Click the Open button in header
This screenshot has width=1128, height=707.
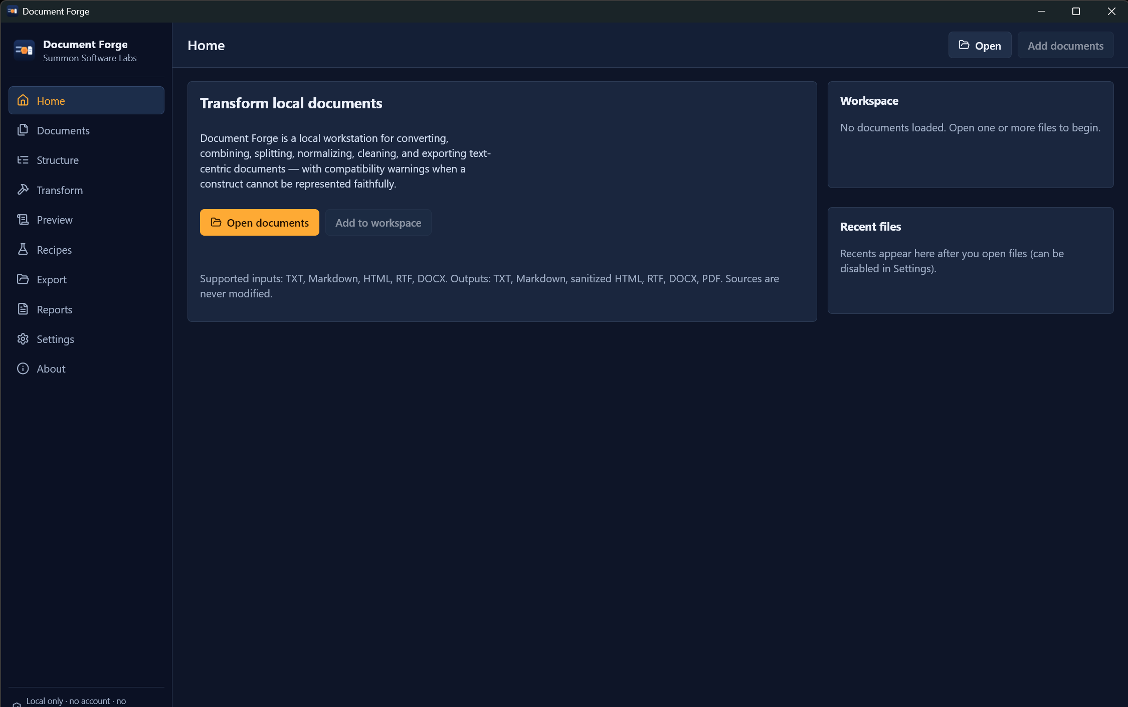[x=980, y=45]
